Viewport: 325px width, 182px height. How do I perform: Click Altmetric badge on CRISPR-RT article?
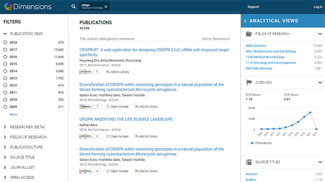(x=86, y=71)
